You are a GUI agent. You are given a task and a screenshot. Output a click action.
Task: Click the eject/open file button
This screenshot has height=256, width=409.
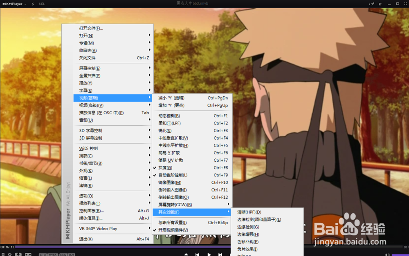[186, 254]
